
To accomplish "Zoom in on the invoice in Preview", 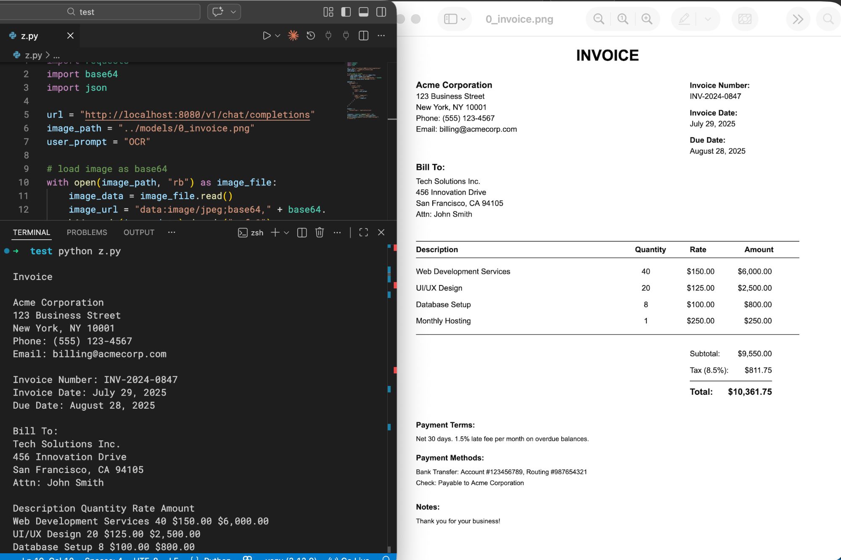I will [647, 18].
